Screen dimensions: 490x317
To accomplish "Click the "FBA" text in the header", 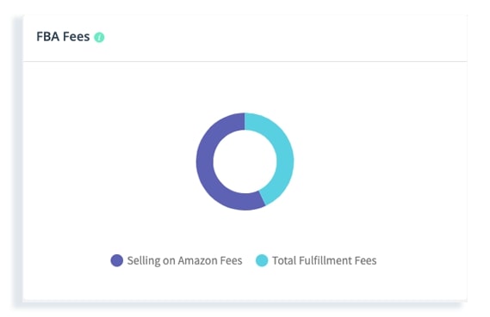I will [x=48, y=37].
